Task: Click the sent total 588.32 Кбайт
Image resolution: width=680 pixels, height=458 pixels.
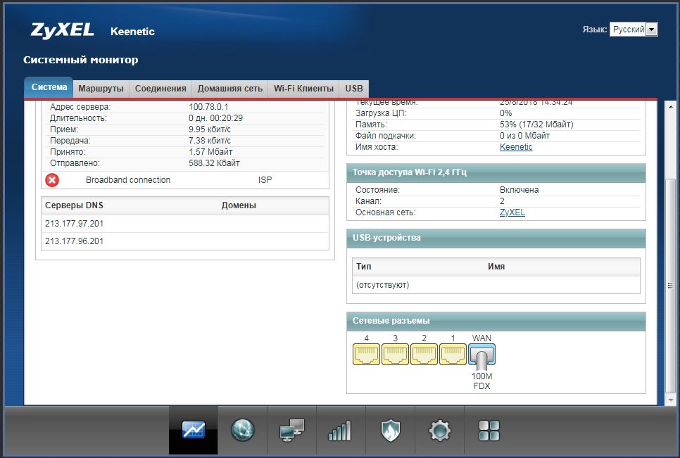Action: coord(214,163)
